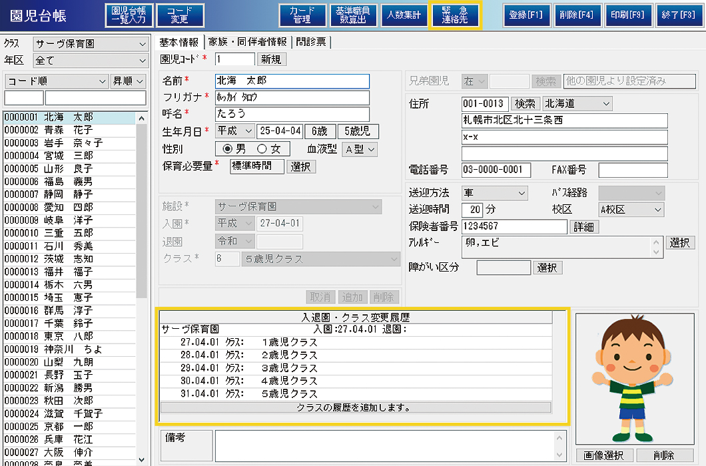Select the 男 gender radio button
The width and height of the screenshot is (706, 466).
(x=228, y=149)
